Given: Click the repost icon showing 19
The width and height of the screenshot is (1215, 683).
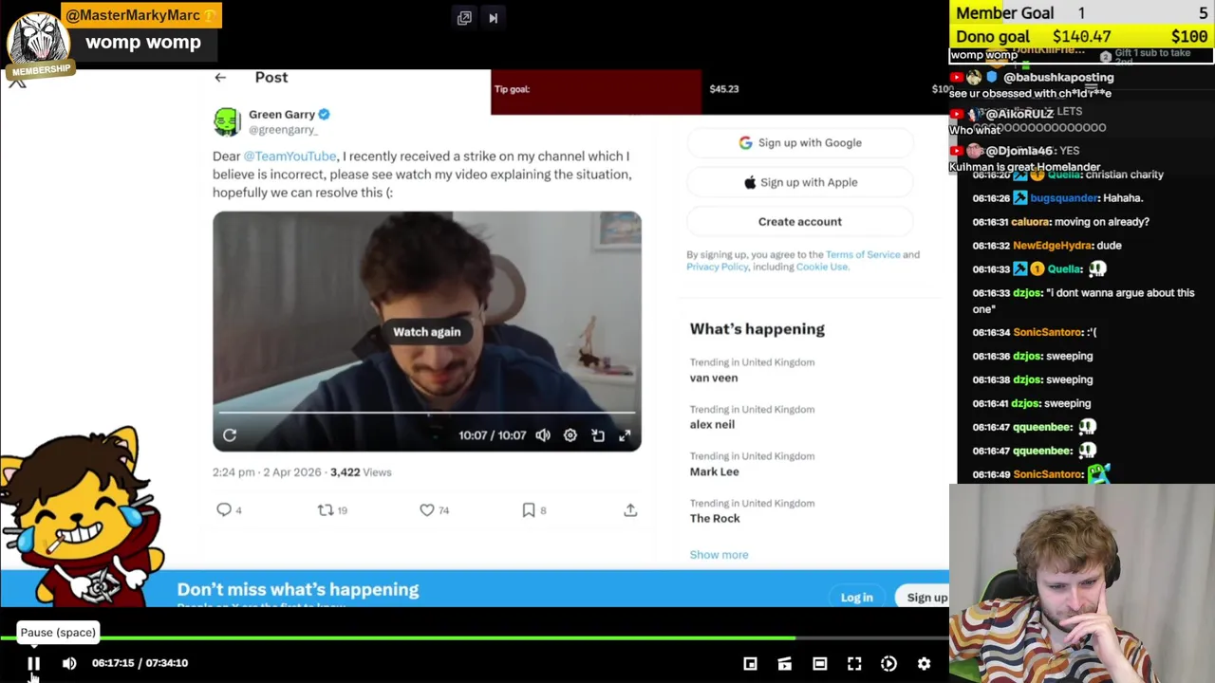Looking at the screenshot, I should (326, 510).
